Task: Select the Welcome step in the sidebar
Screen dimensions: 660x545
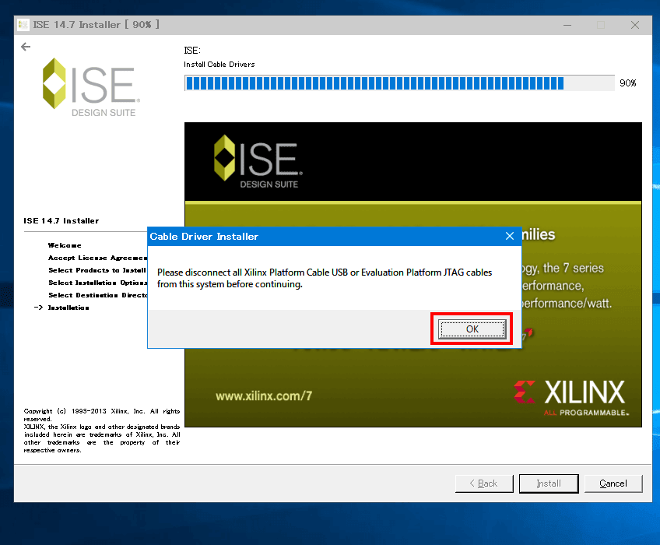Action: coord(65,245)
